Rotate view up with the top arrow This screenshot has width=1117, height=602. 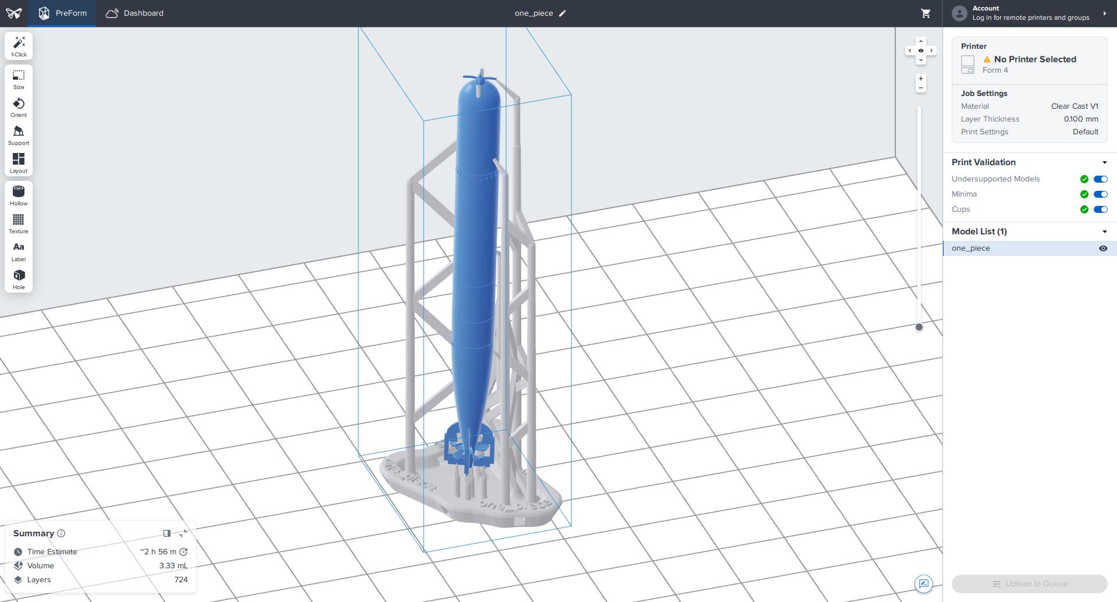point(920,41)
